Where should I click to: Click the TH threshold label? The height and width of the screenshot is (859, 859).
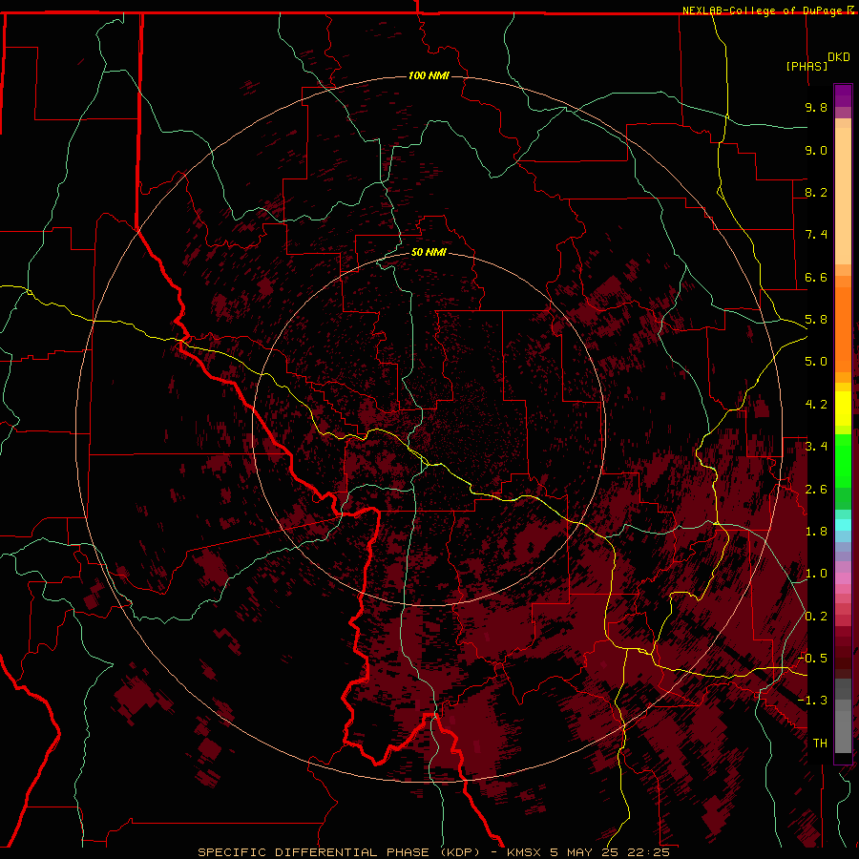click(820, 744)
